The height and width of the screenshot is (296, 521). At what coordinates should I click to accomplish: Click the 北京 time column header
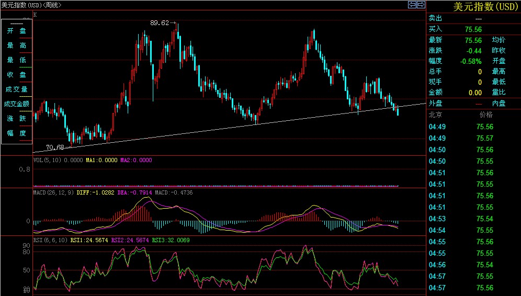pos(435,115)
